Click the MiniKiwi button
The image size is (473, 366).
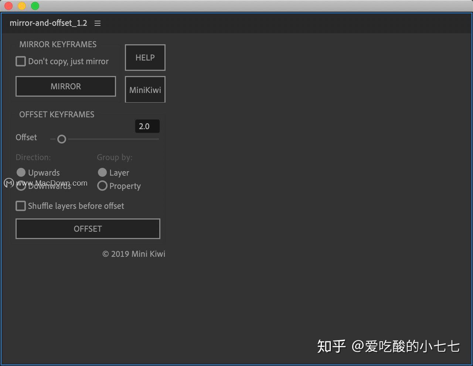coord(145,89)
